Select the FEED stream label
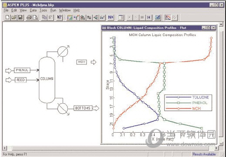The image size is (226, 157). (20, 80)
